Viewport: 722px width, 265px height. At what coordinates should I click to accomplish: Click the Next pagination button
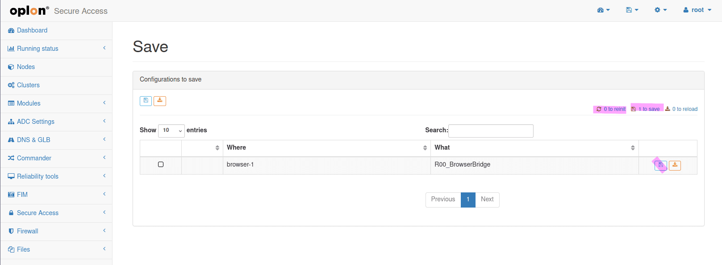point(487,200)
